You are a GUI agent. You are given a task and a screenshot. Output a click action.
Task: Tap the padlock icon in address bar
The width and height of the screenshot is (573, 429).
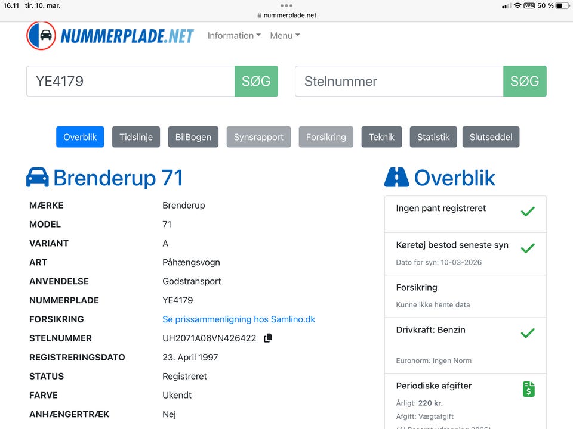260,15
